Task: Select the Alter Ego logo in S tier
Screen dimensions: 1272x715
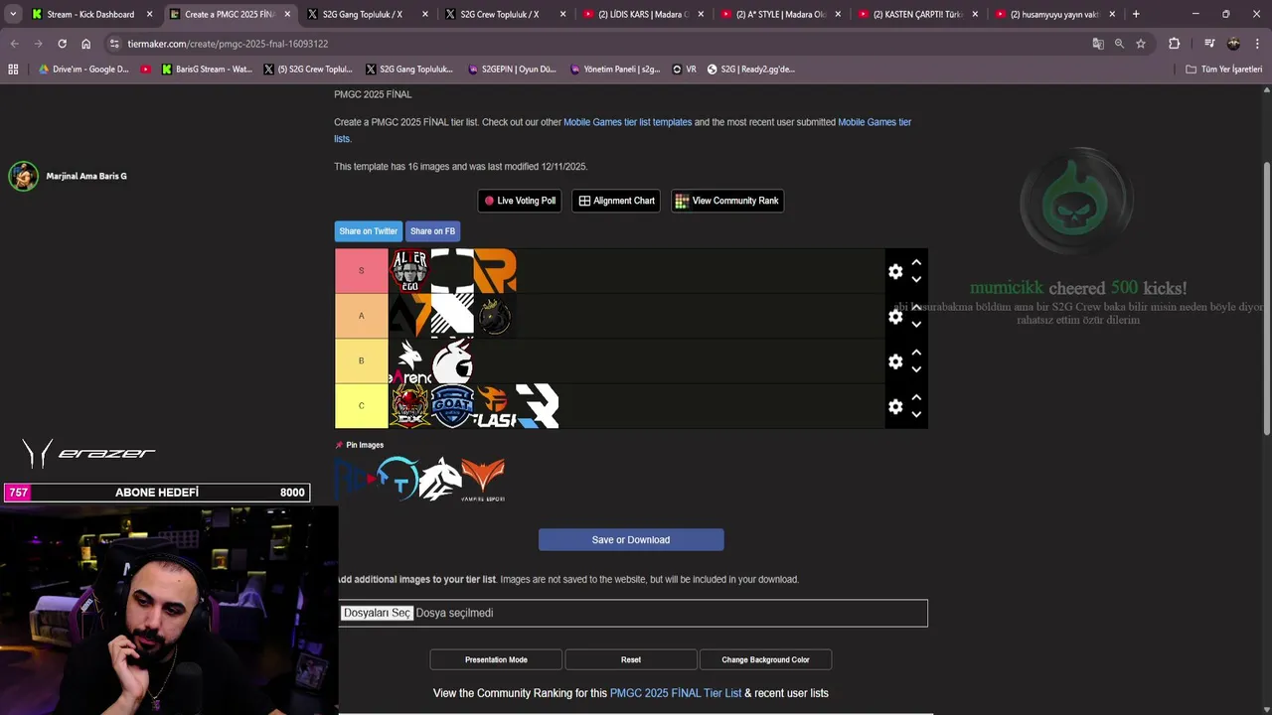Action: click(x=409, y=270)
